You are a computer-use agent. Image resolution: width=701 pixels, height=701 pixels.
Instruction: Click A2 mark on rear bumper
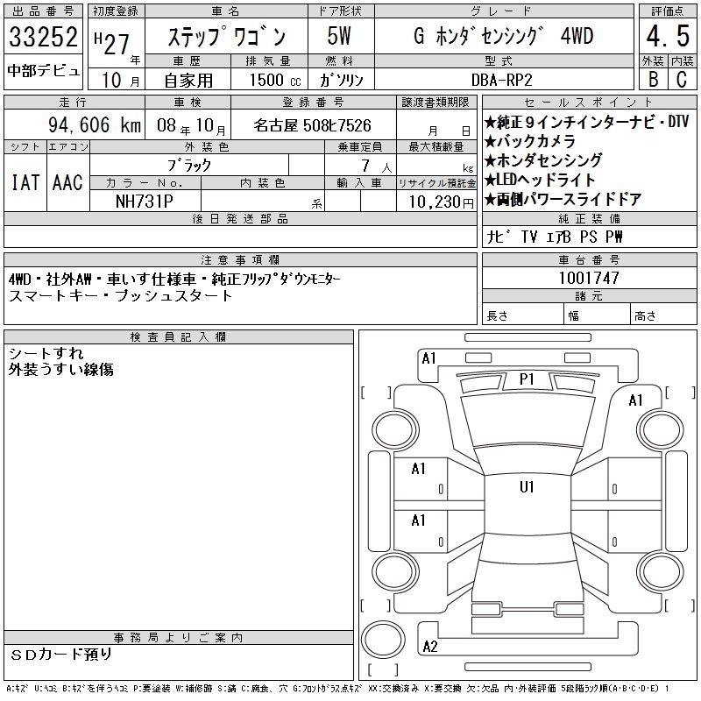tap(430, 647)
